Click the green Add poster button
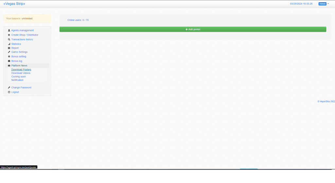Image resolution: width=335 pixels, height=183 pixels. pos(193,29)
